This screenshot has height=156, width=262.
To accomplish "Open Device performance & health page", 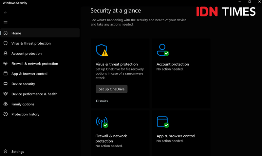I will coord(40,94).
